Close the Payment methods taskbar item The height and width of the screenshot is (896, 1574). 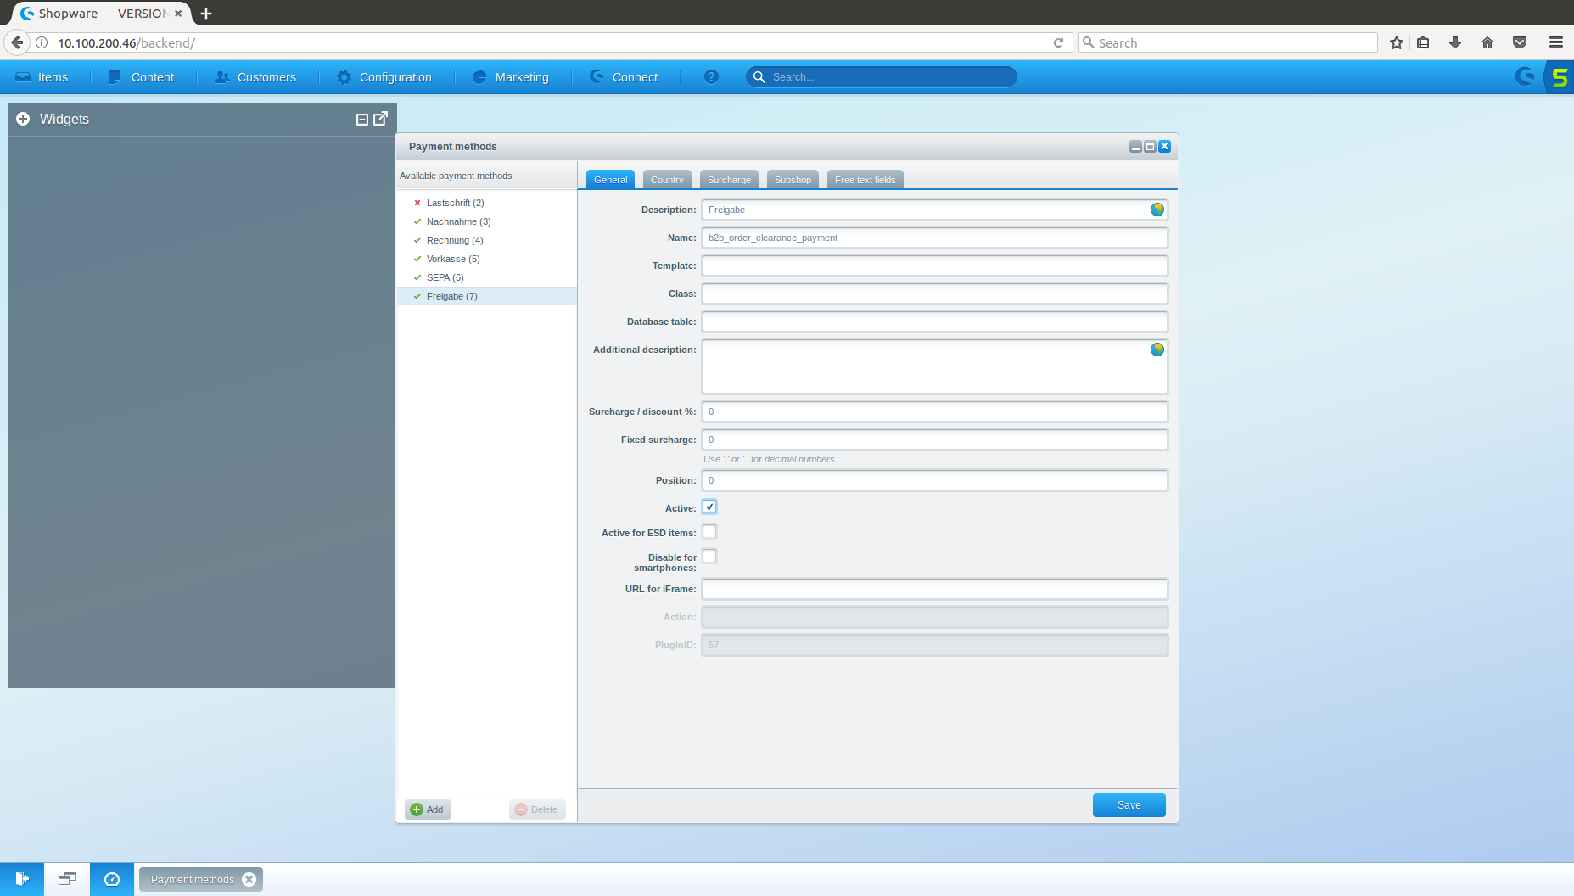(x=249, y=880)
